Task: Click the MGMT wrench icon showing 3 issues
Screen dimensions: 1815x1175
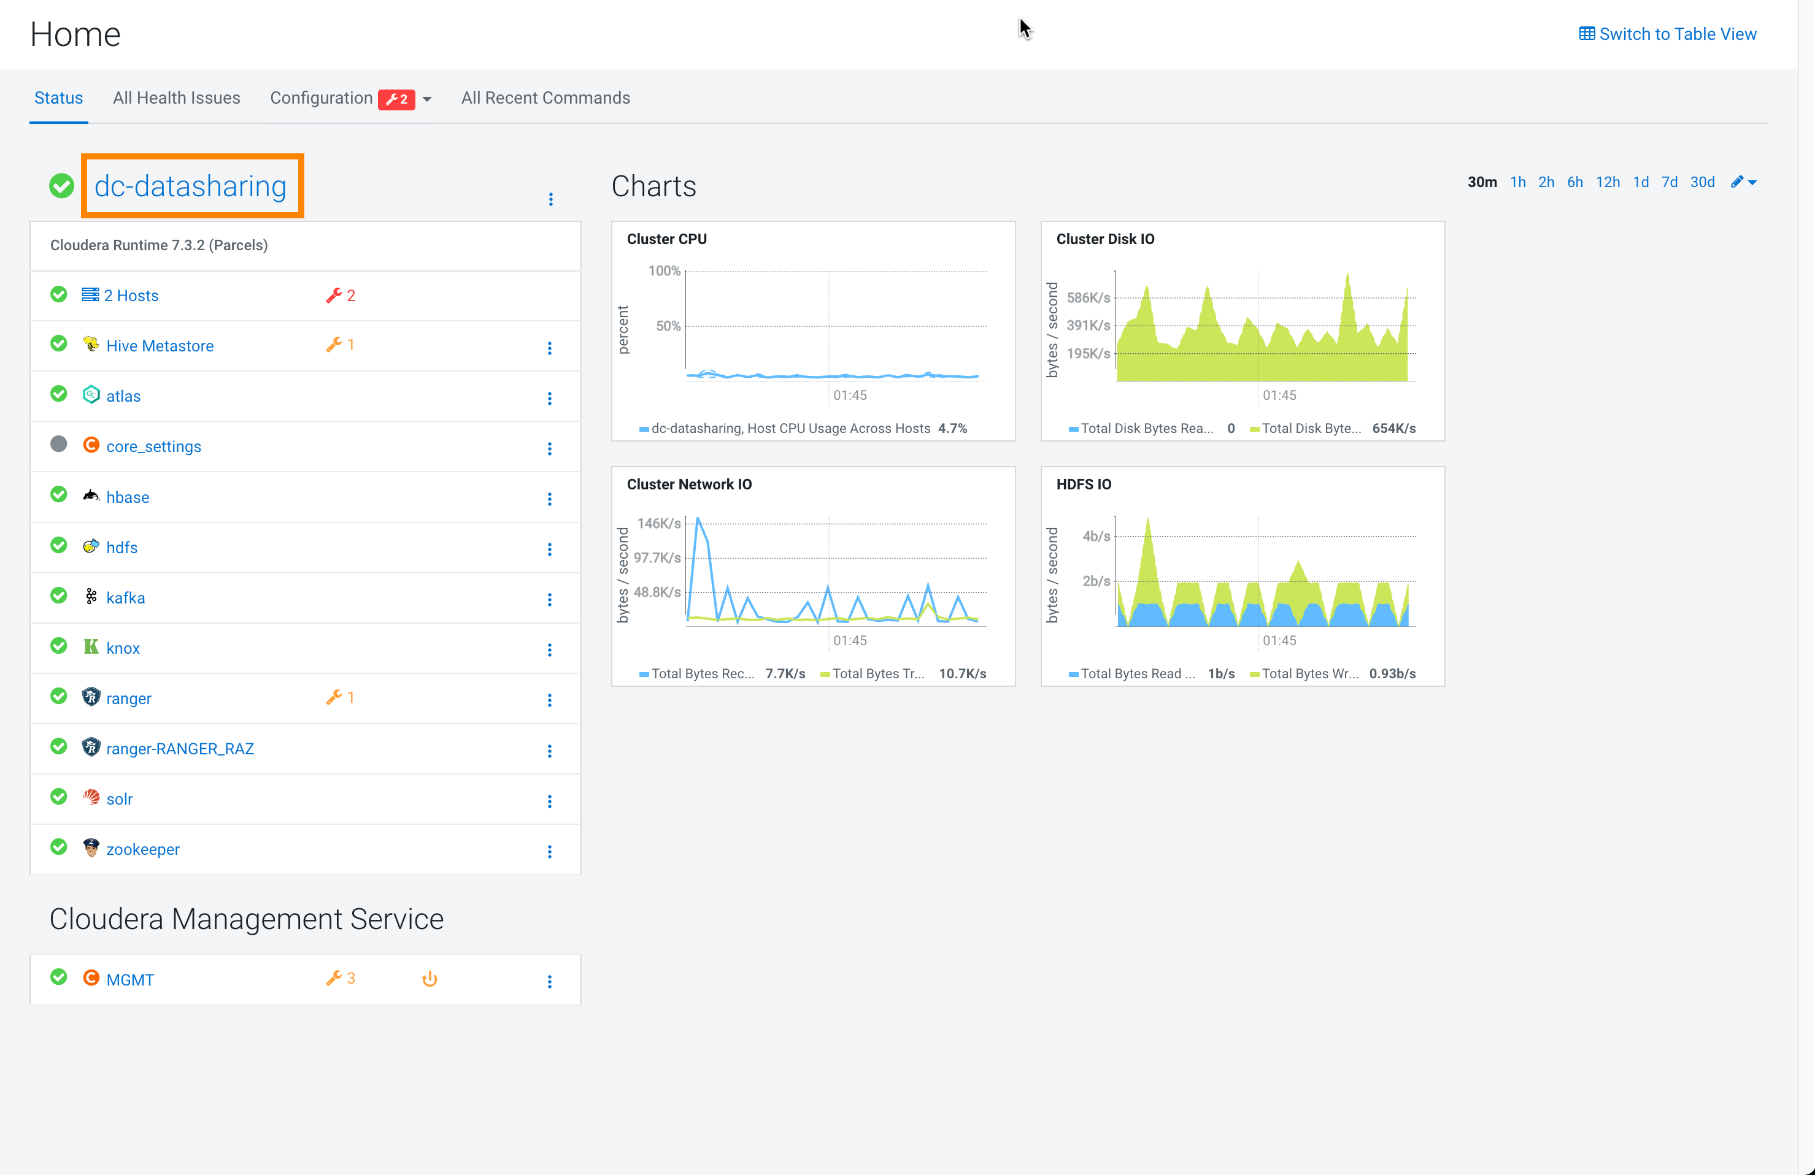Action: point(333,978)
